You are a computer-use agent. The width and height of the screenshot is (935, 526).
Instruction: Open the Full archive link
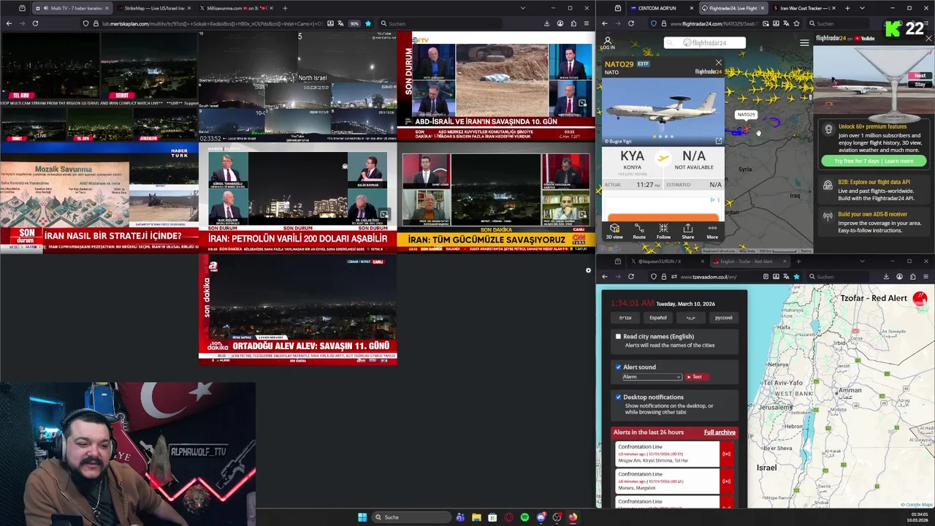tap(720, 432)
